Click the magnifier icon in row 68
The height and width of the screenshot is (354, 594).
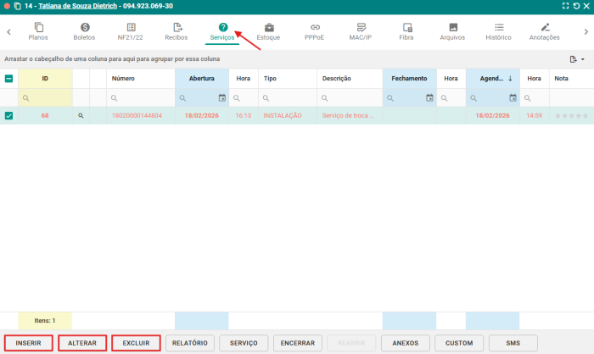coord(81,115)
